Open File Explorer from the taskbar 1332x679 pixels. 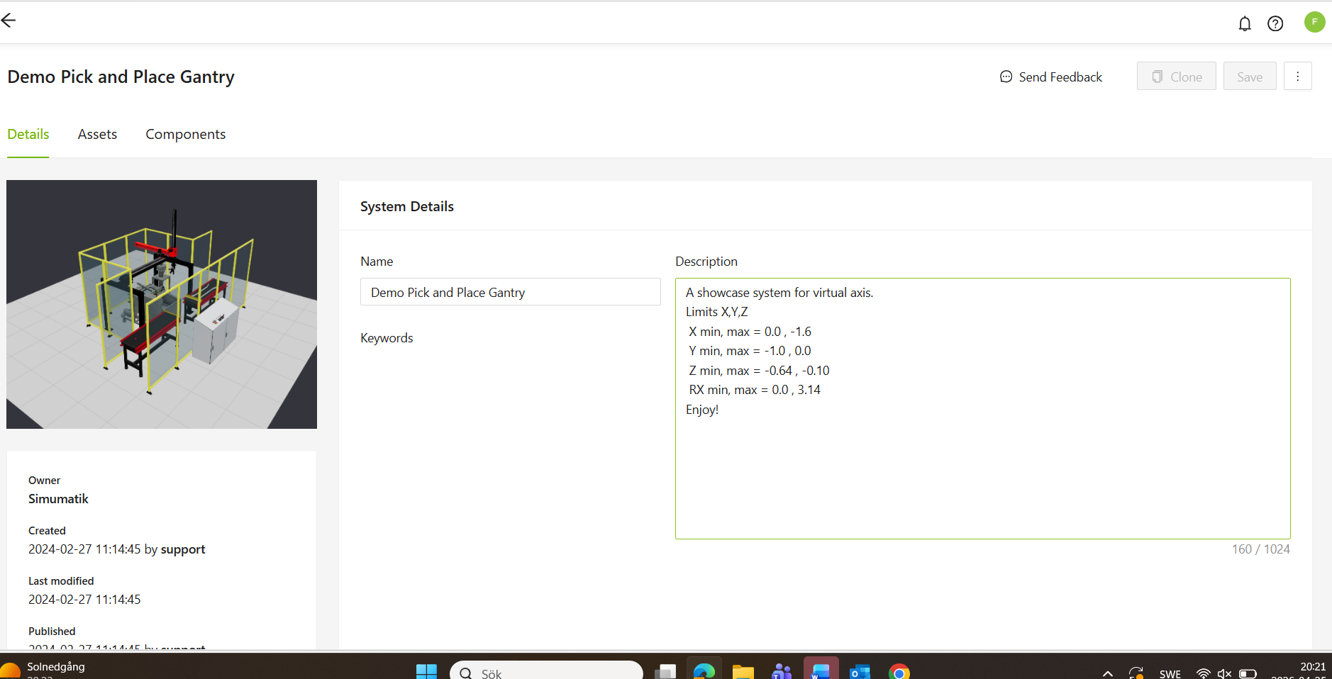[x=743, y=671]
